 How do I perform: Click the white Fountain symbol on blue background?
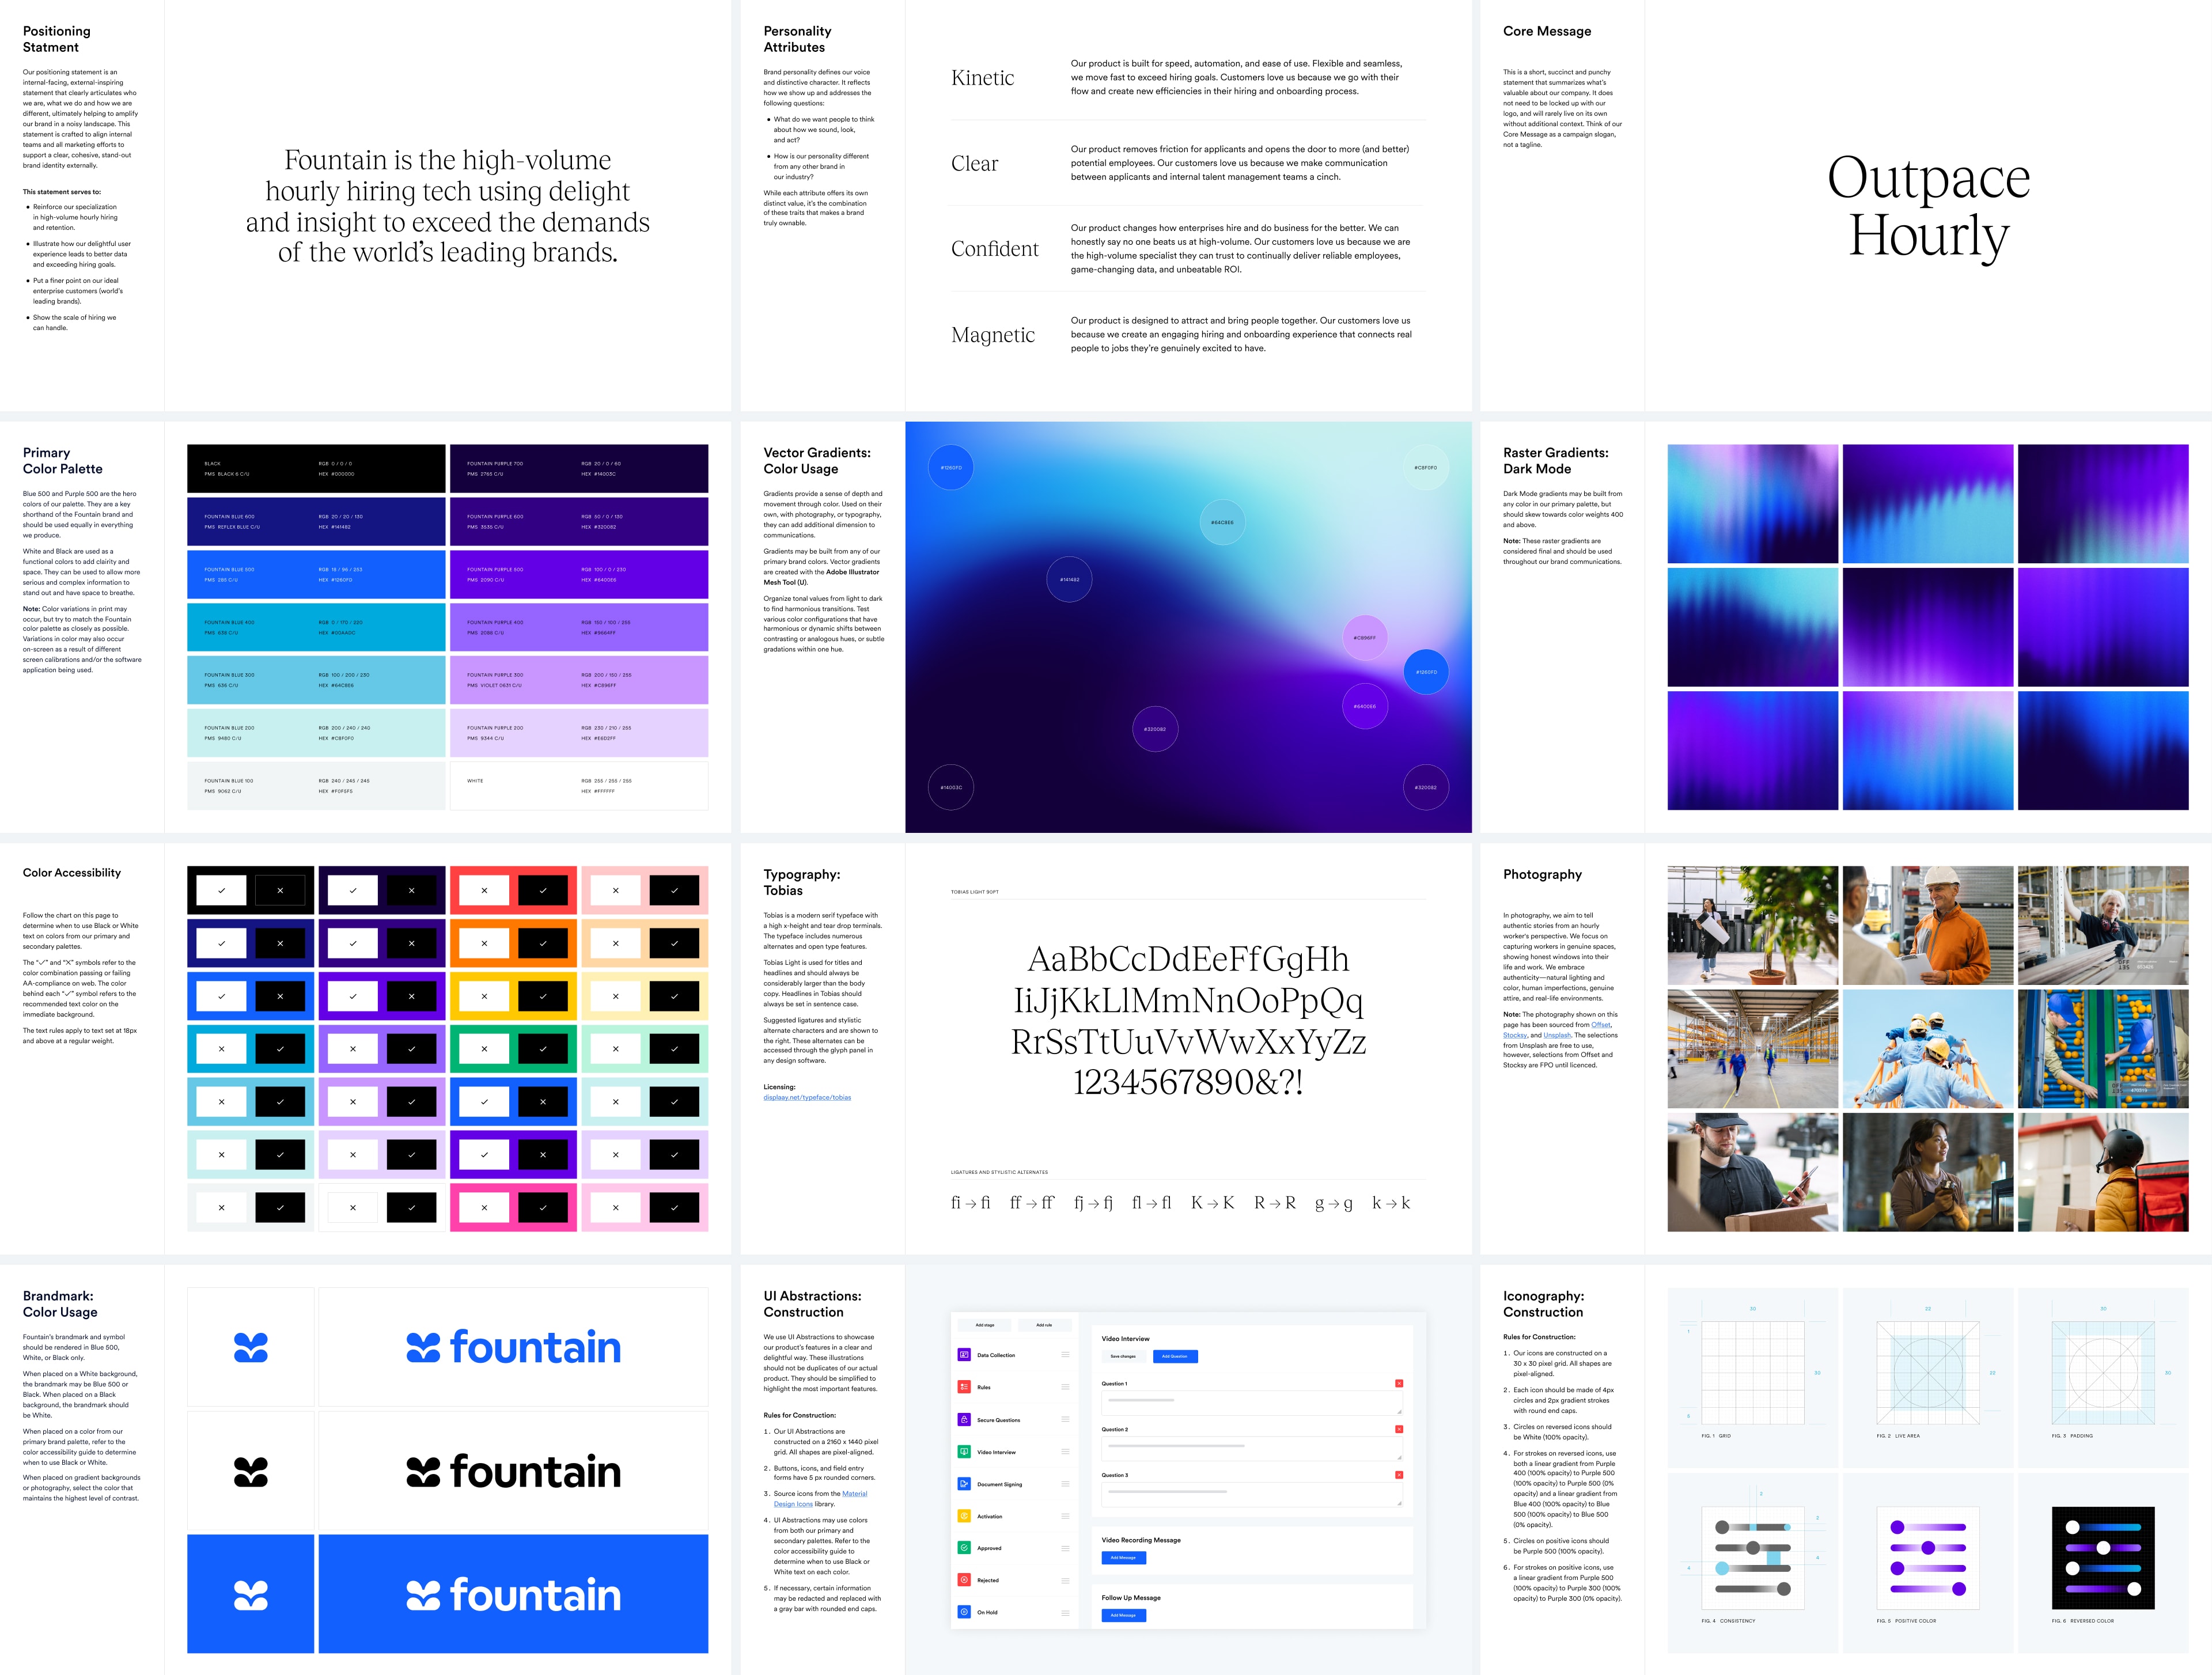pyautogui.click(x=251, y=1595)
